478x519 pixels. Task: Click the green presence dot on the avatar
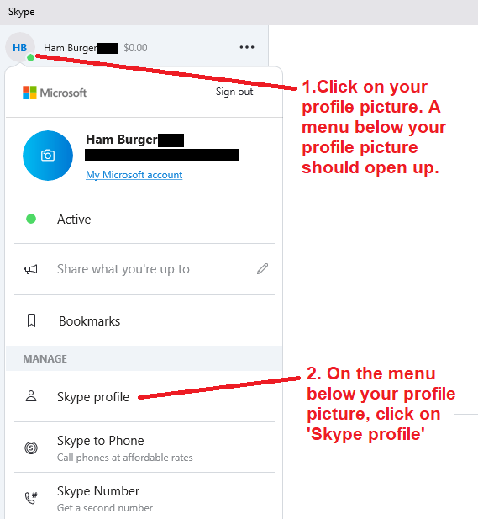pyautogui.click(x=30, y=57)
